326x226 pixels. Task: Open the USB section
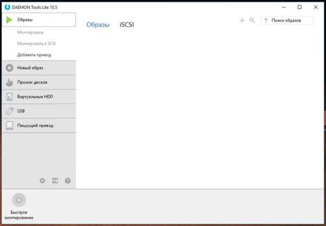click(x=39, y=111)
